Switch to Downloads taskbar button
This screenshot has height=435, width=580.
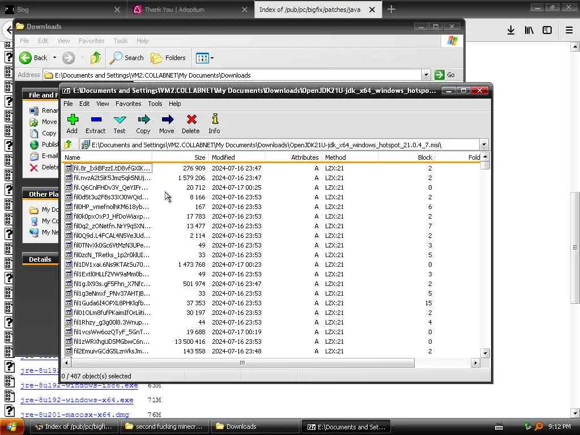pos(254,427)
